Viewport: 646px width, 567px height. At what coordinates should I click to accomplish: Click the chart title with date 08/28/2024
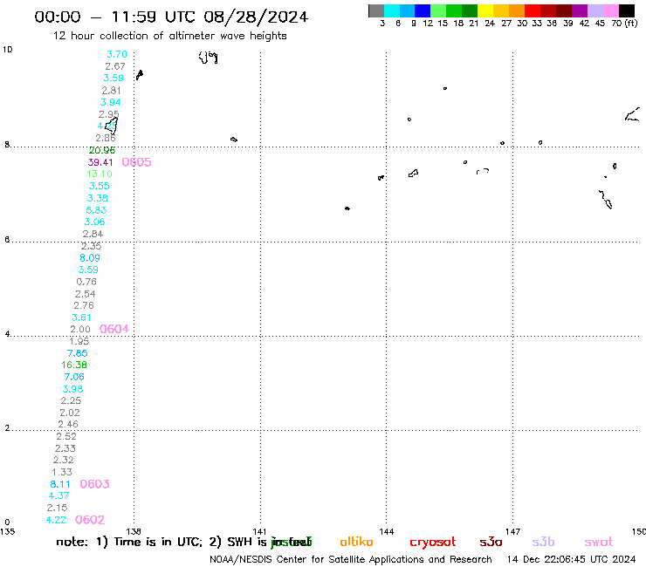click(x=171, y=17)
